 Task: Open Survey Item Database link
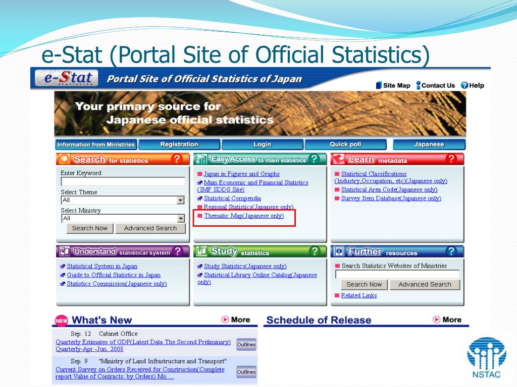pyautogui.click(x=391, y=199)
